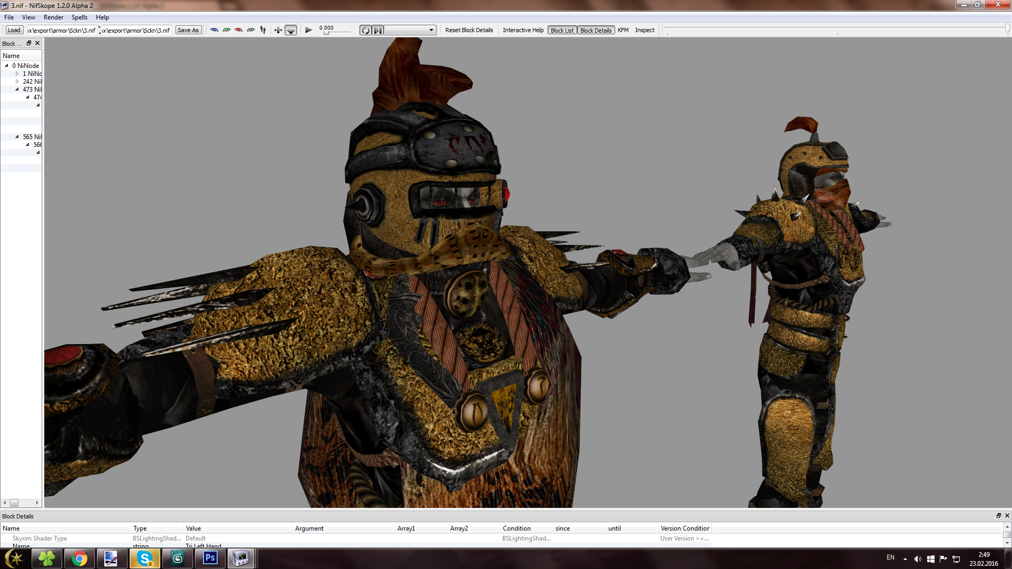Open the Start menu orb
Viewport: 1012px width, 569px height.
click(x=14, y=558)
